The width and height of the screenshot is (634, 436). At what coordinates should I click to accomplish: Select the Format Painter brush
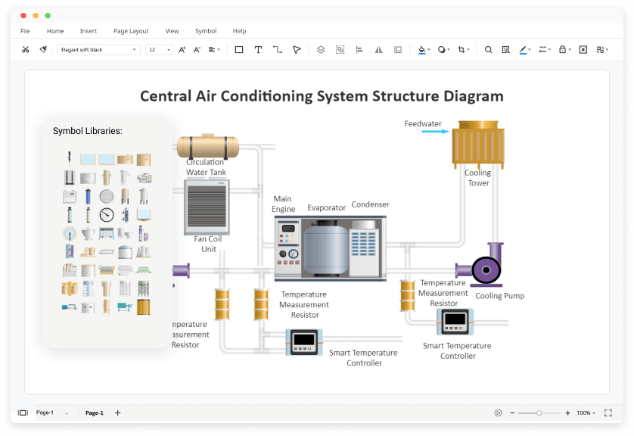point(43,50)
